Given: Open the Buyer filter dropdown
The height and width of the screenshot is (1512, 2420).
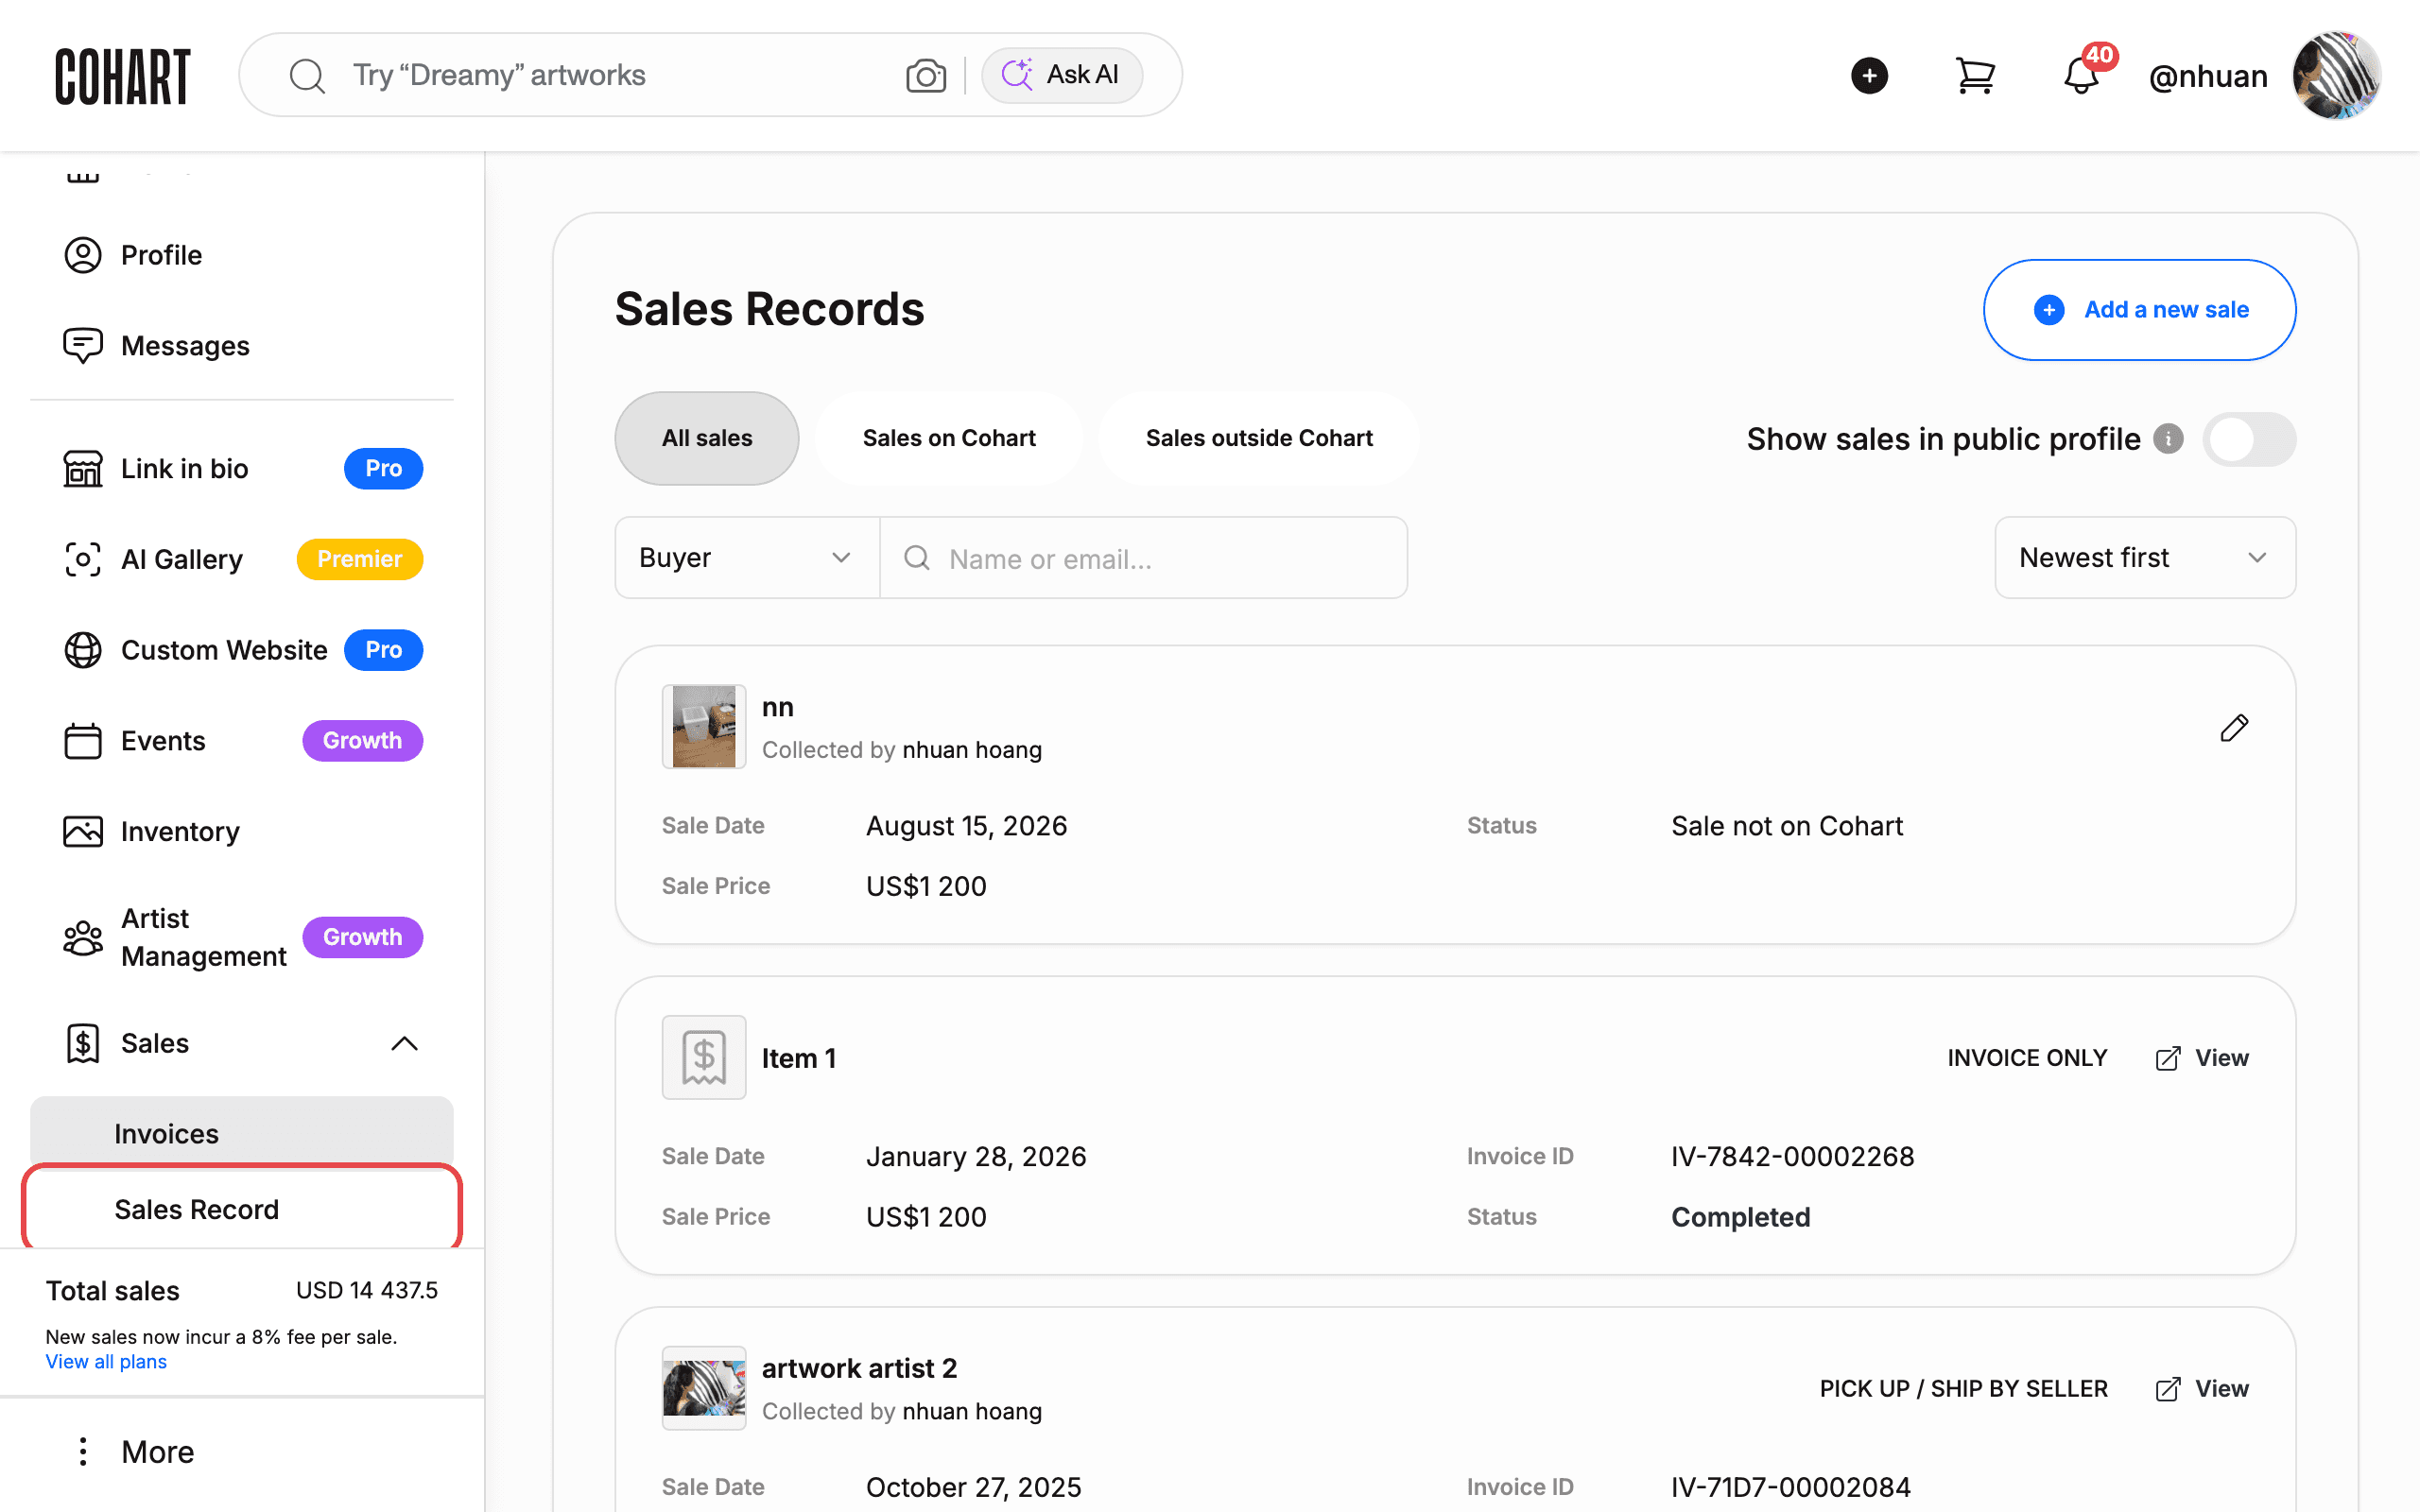Looking at the screenshot, I should point(747,558).
